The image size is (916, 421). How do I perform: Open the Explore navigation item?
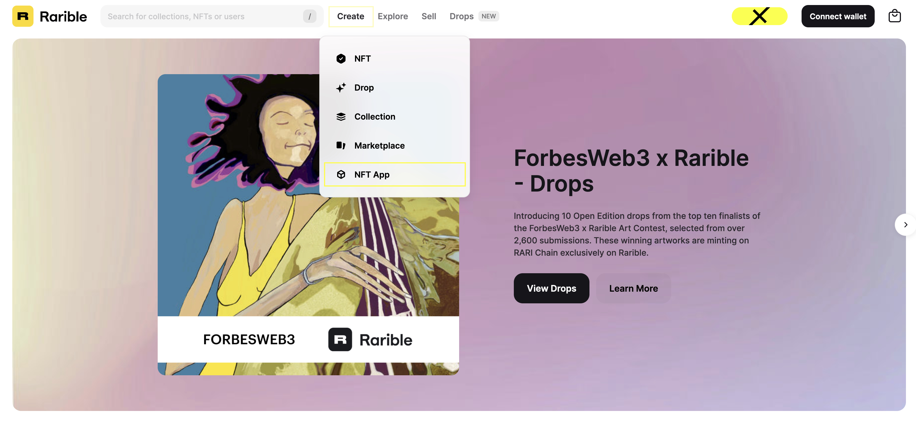(x=393, y=16)
